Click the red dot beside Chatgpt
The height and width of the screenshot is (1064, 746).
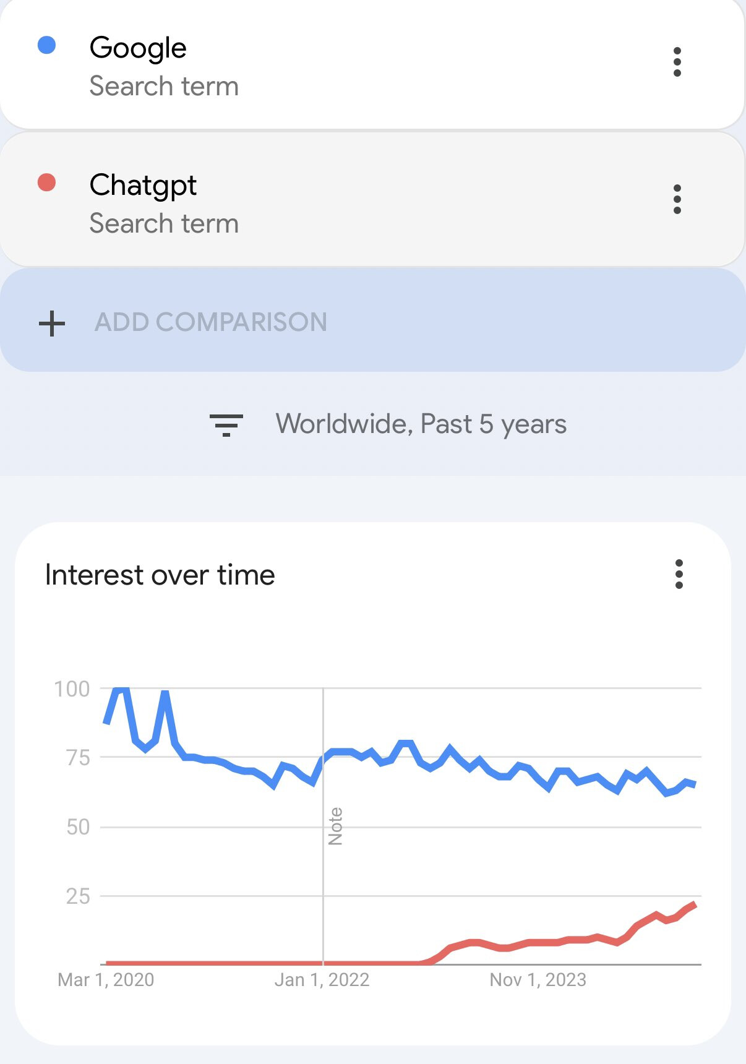47,182
